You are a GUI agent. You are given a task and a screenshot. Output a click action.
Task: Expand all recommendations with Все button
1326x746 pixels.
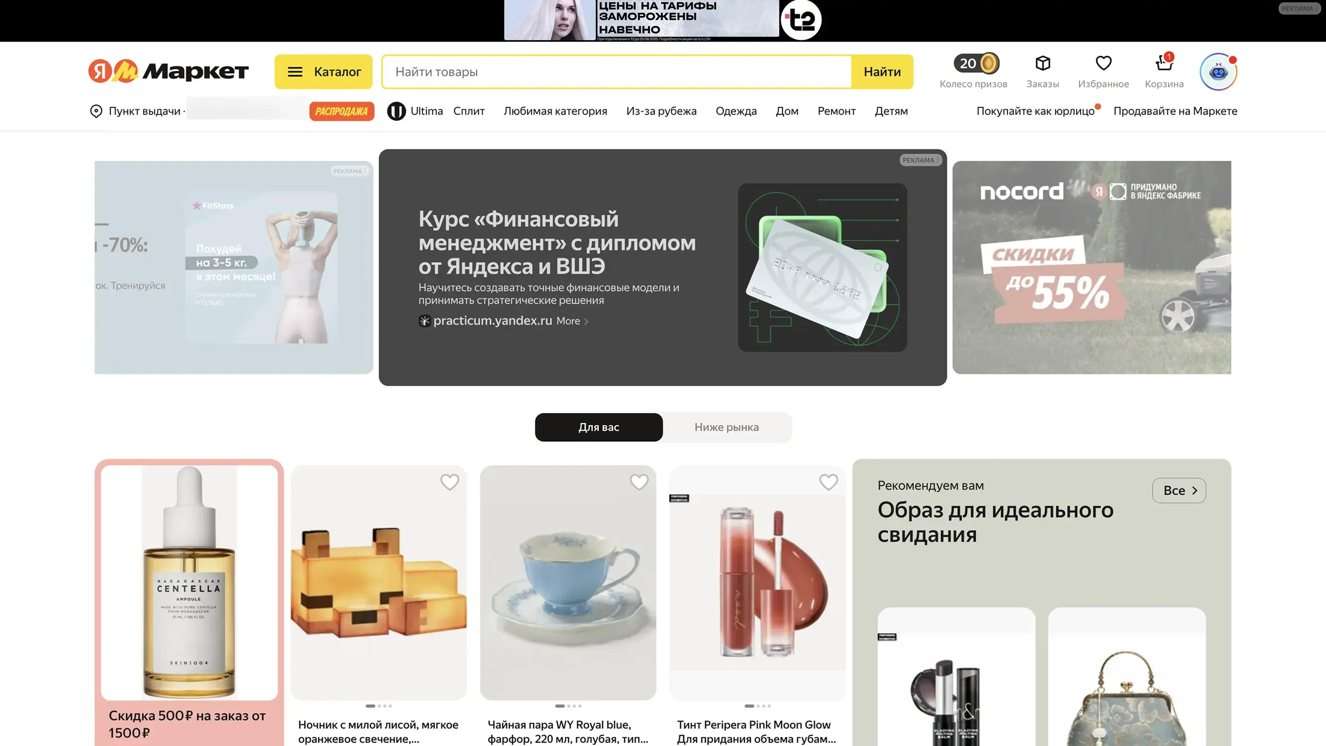pyautogui.click(x=1179, y=490)
